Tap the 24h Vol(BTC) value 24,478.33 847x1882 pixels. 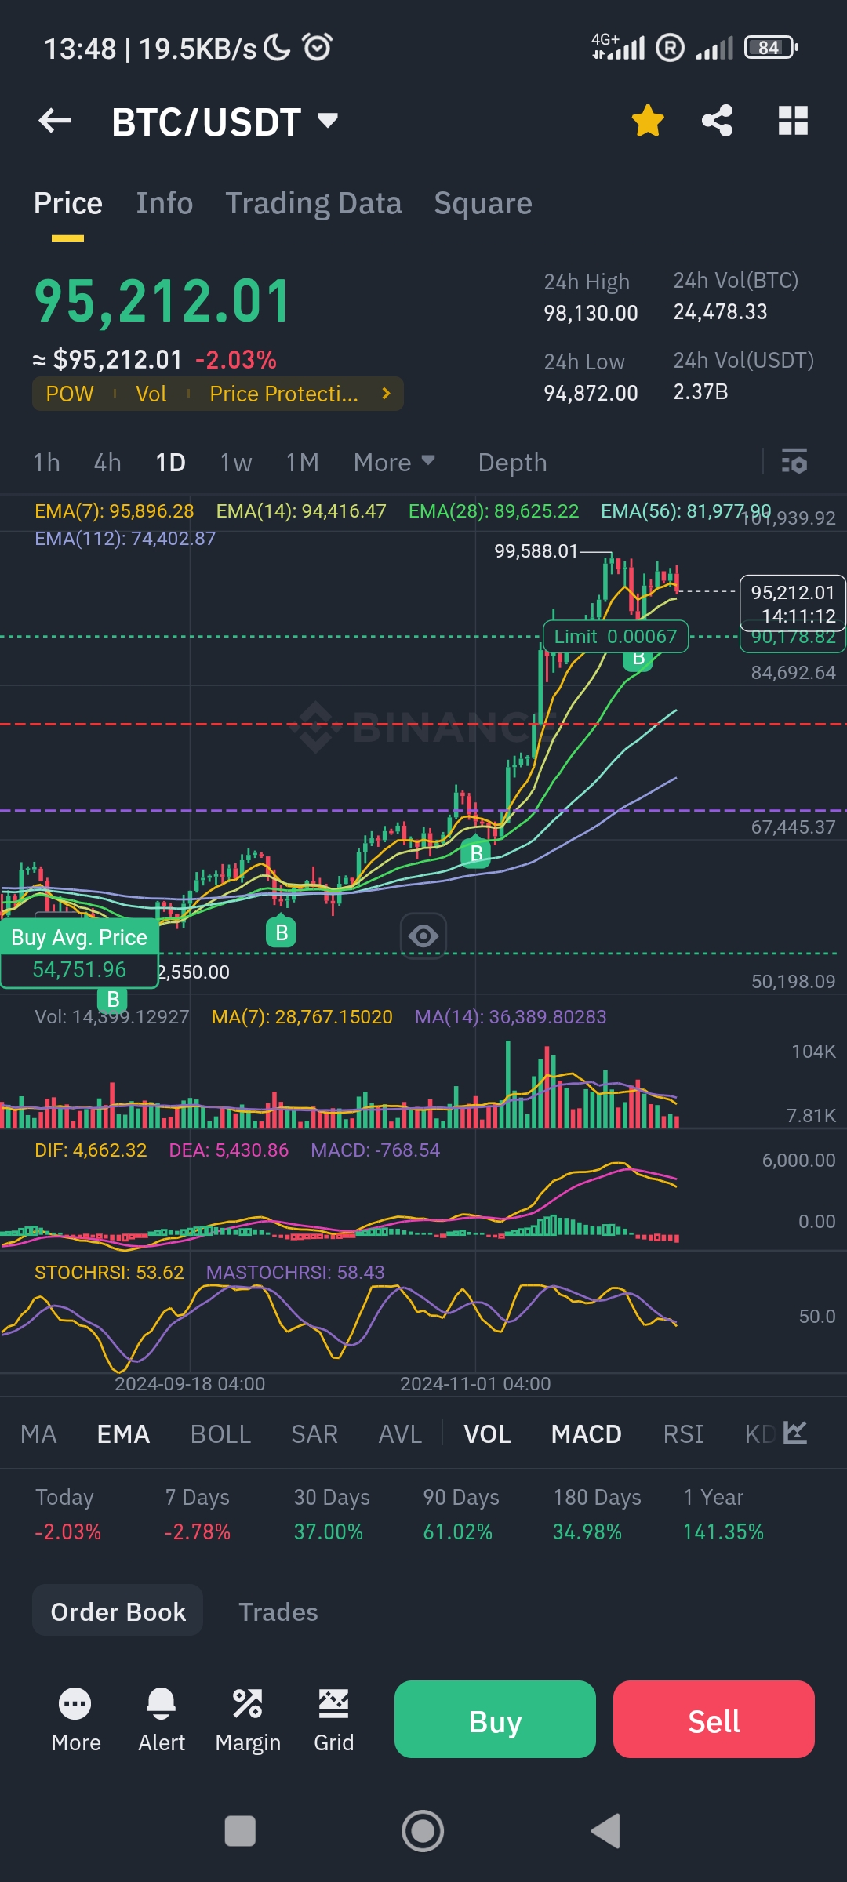[720, 311]
